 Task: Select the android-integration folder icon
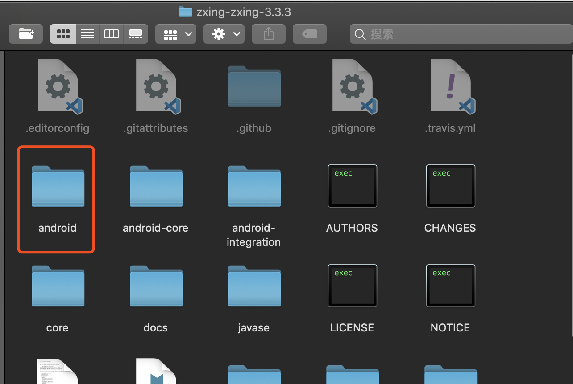tap(254, 186)
